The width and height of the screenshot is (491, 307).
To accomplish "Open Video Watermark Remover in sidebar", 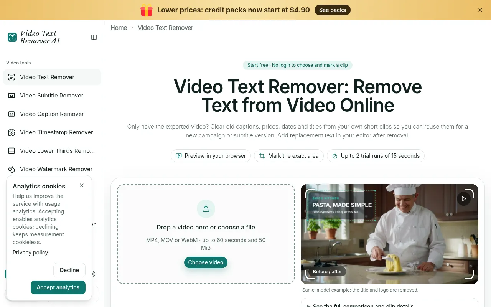I will (52, 169).
